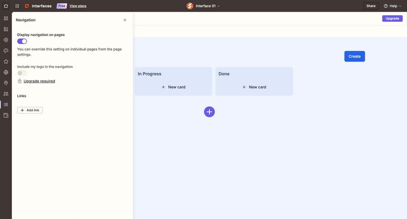The image size is (407, 219).
Task: Open the Pages icon in sidebar
Action: point(6,18)
